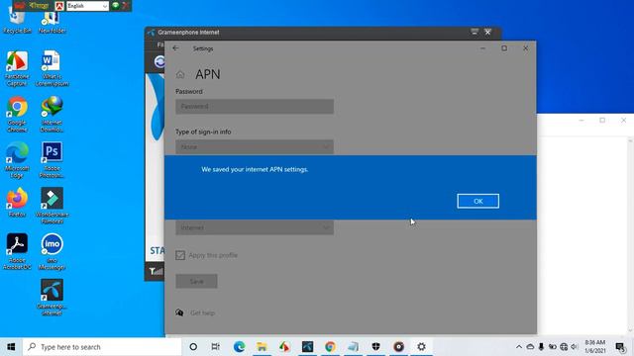Launch Google Chrome from the desktop
Viewport: 634px width, 356px height.
pos(17,115)
